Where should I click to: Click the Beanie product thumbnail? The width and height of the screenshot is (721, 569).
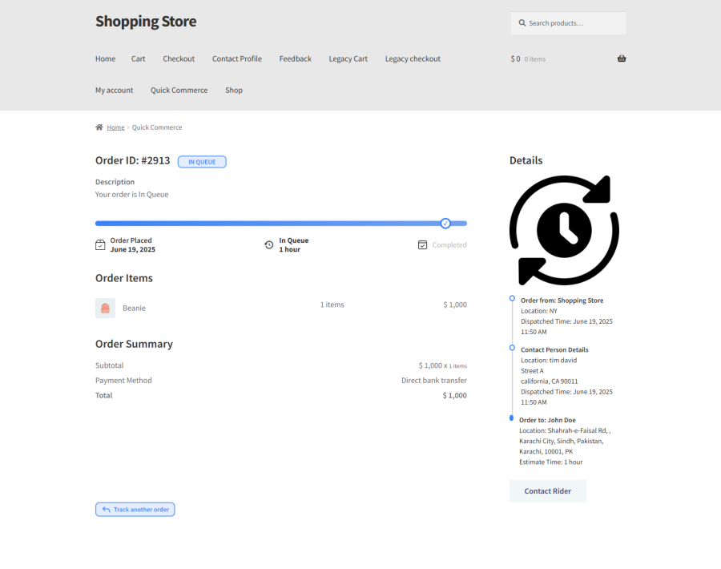105,308
